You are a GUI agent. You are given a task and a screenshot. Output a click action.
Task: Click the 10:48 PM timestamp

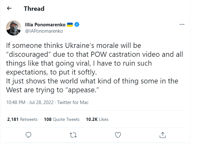point(16,102)
